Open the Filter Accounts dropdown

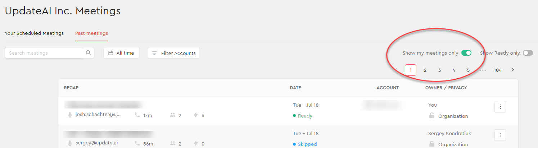pos(174,53)
